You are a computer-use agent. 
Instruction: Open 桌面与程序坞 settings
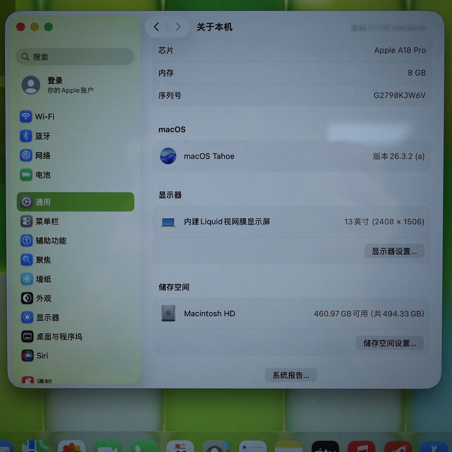click(75, 336)
